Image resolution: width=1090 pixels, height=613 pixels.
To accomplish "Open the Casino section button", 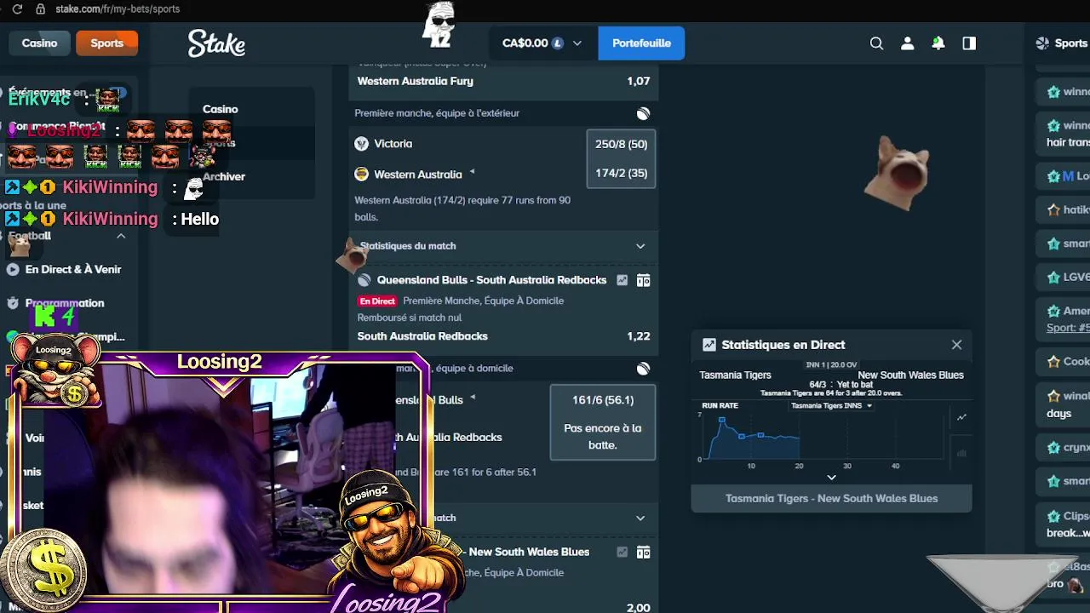I will 39,43.
